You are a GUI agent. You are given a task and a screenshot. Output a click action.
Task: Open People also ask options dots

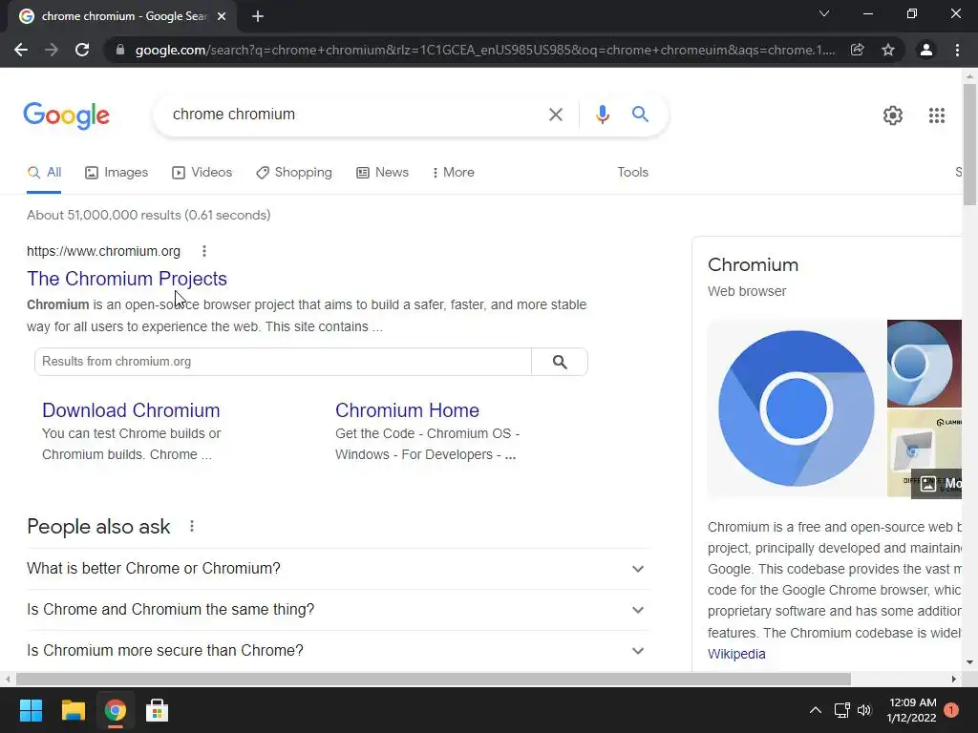(192, 526)
